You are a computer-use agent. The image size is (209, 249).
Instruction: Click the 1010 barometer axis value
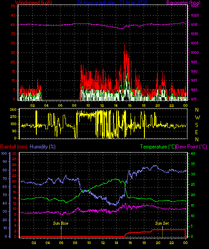(x=194, y=34)
